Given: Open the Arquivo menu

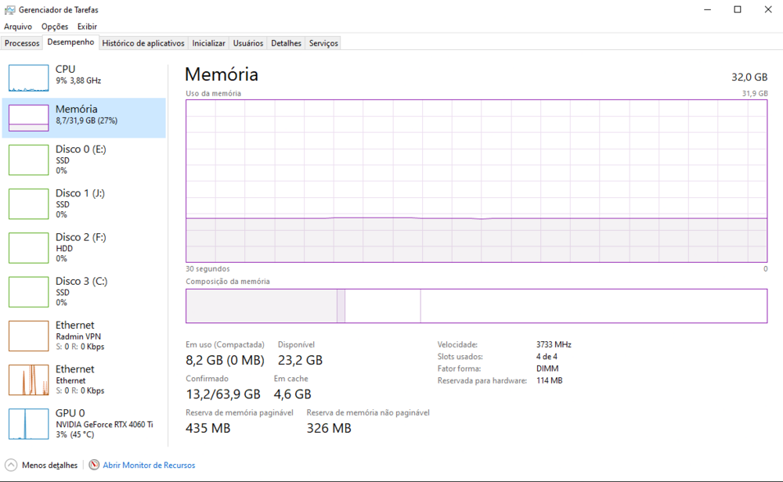Looking at the screenshot, I should pos(18,27).
